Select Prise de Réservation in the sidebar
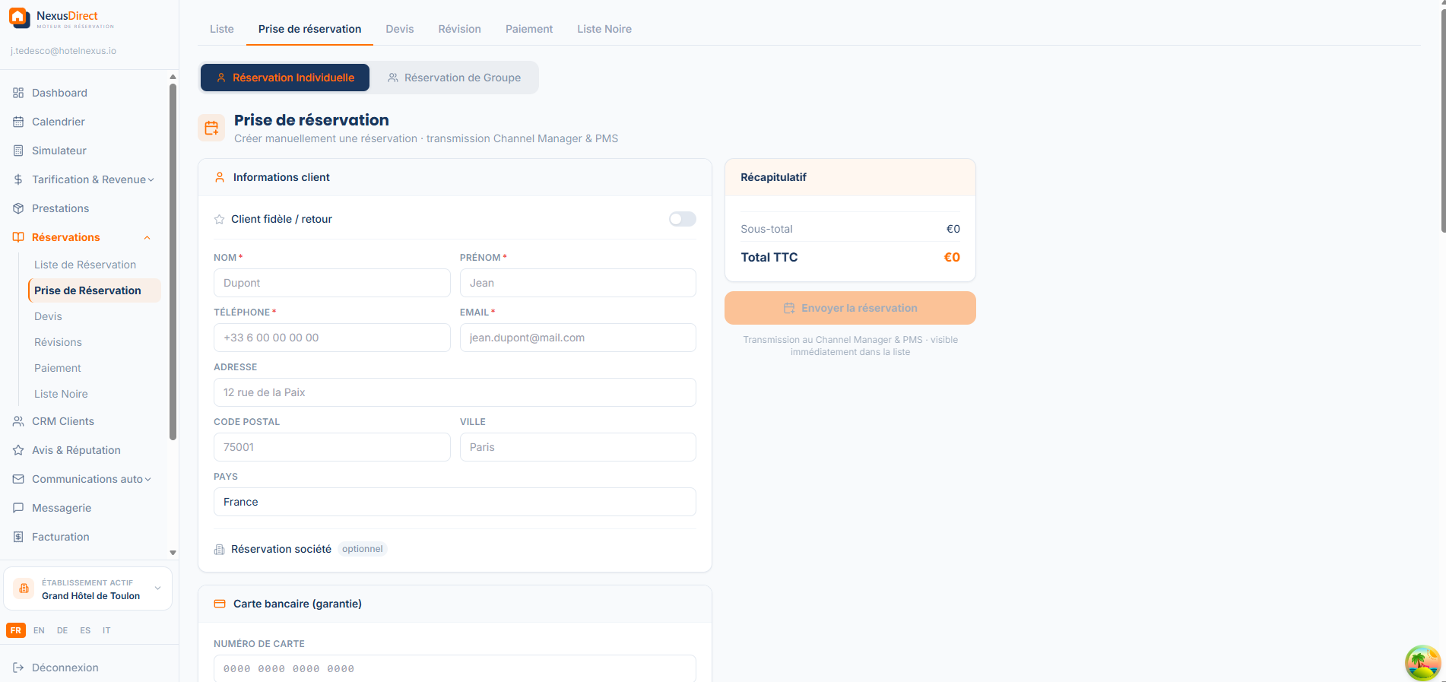 pyautogui.click(x=94, y=290)
